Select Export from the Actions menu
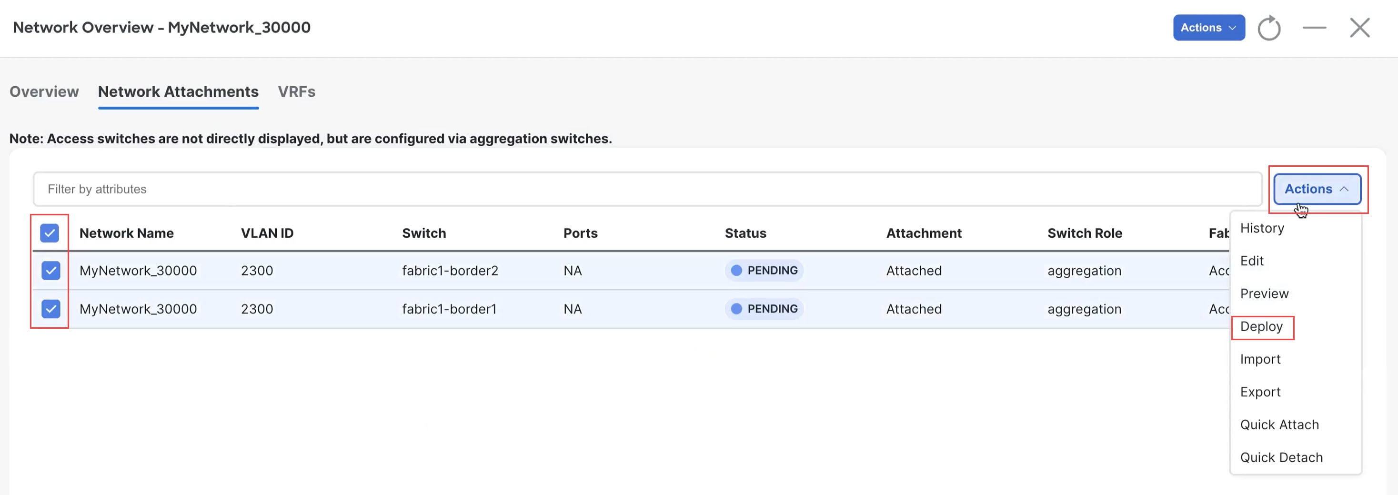Image resolution: width=1398 pixels, height=495 pixels. click(x=1260, y=392)
